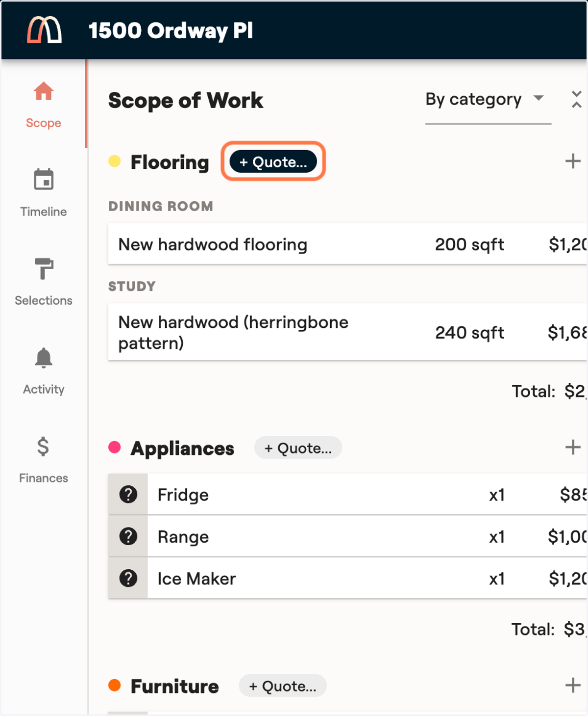Select the Range line item
The image size is (588, 716).
(x=347, y=536)
